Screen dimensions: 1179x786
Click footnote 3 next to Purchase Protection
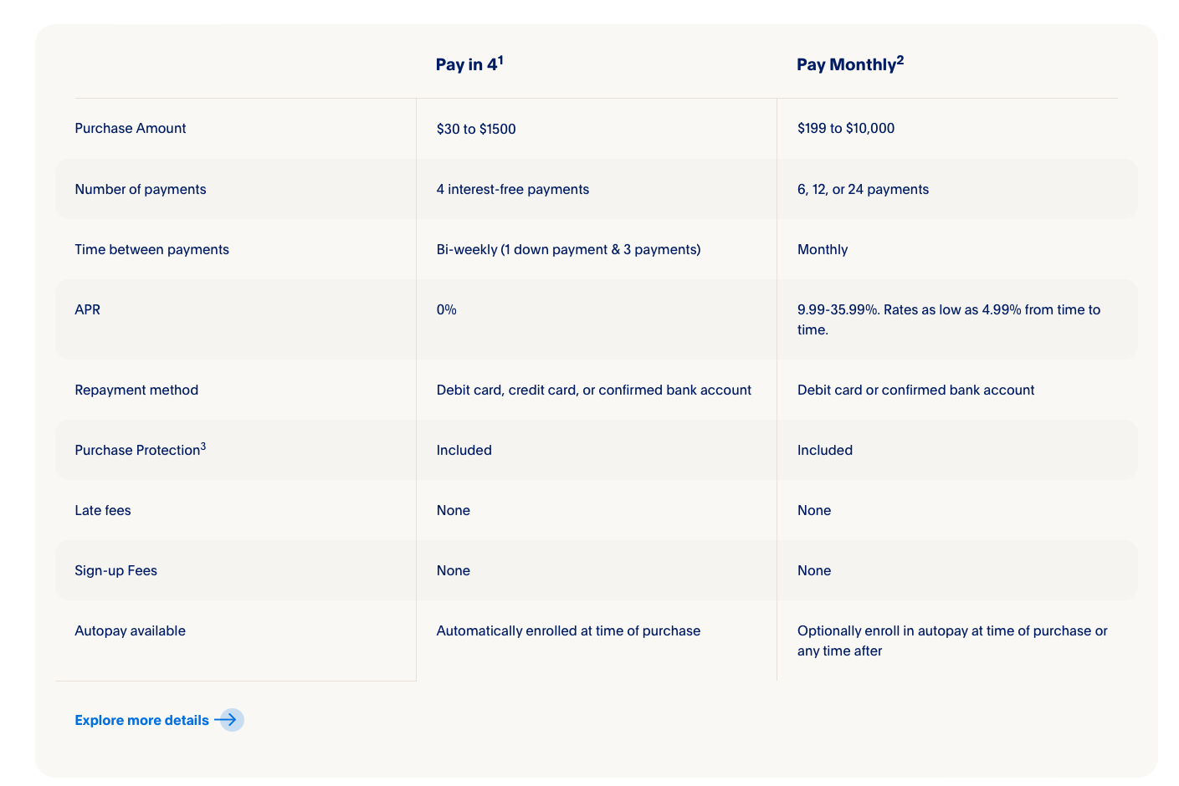click(203, 446)
